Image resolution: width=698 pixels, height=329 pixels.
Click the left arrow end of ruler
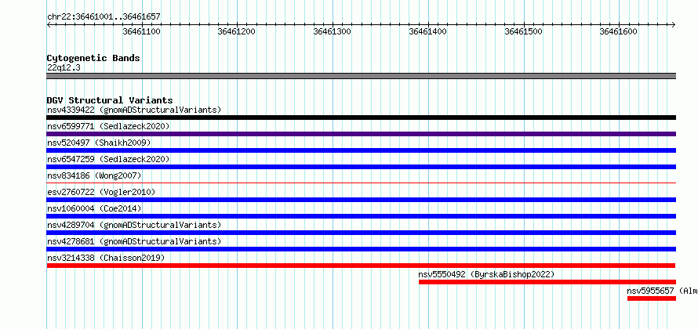point(49,24)
